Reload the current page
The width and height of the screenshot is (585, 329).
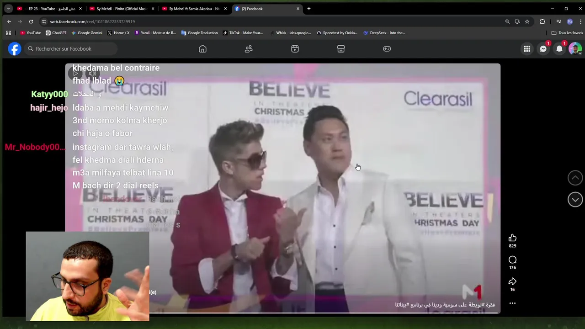[31, 21]
